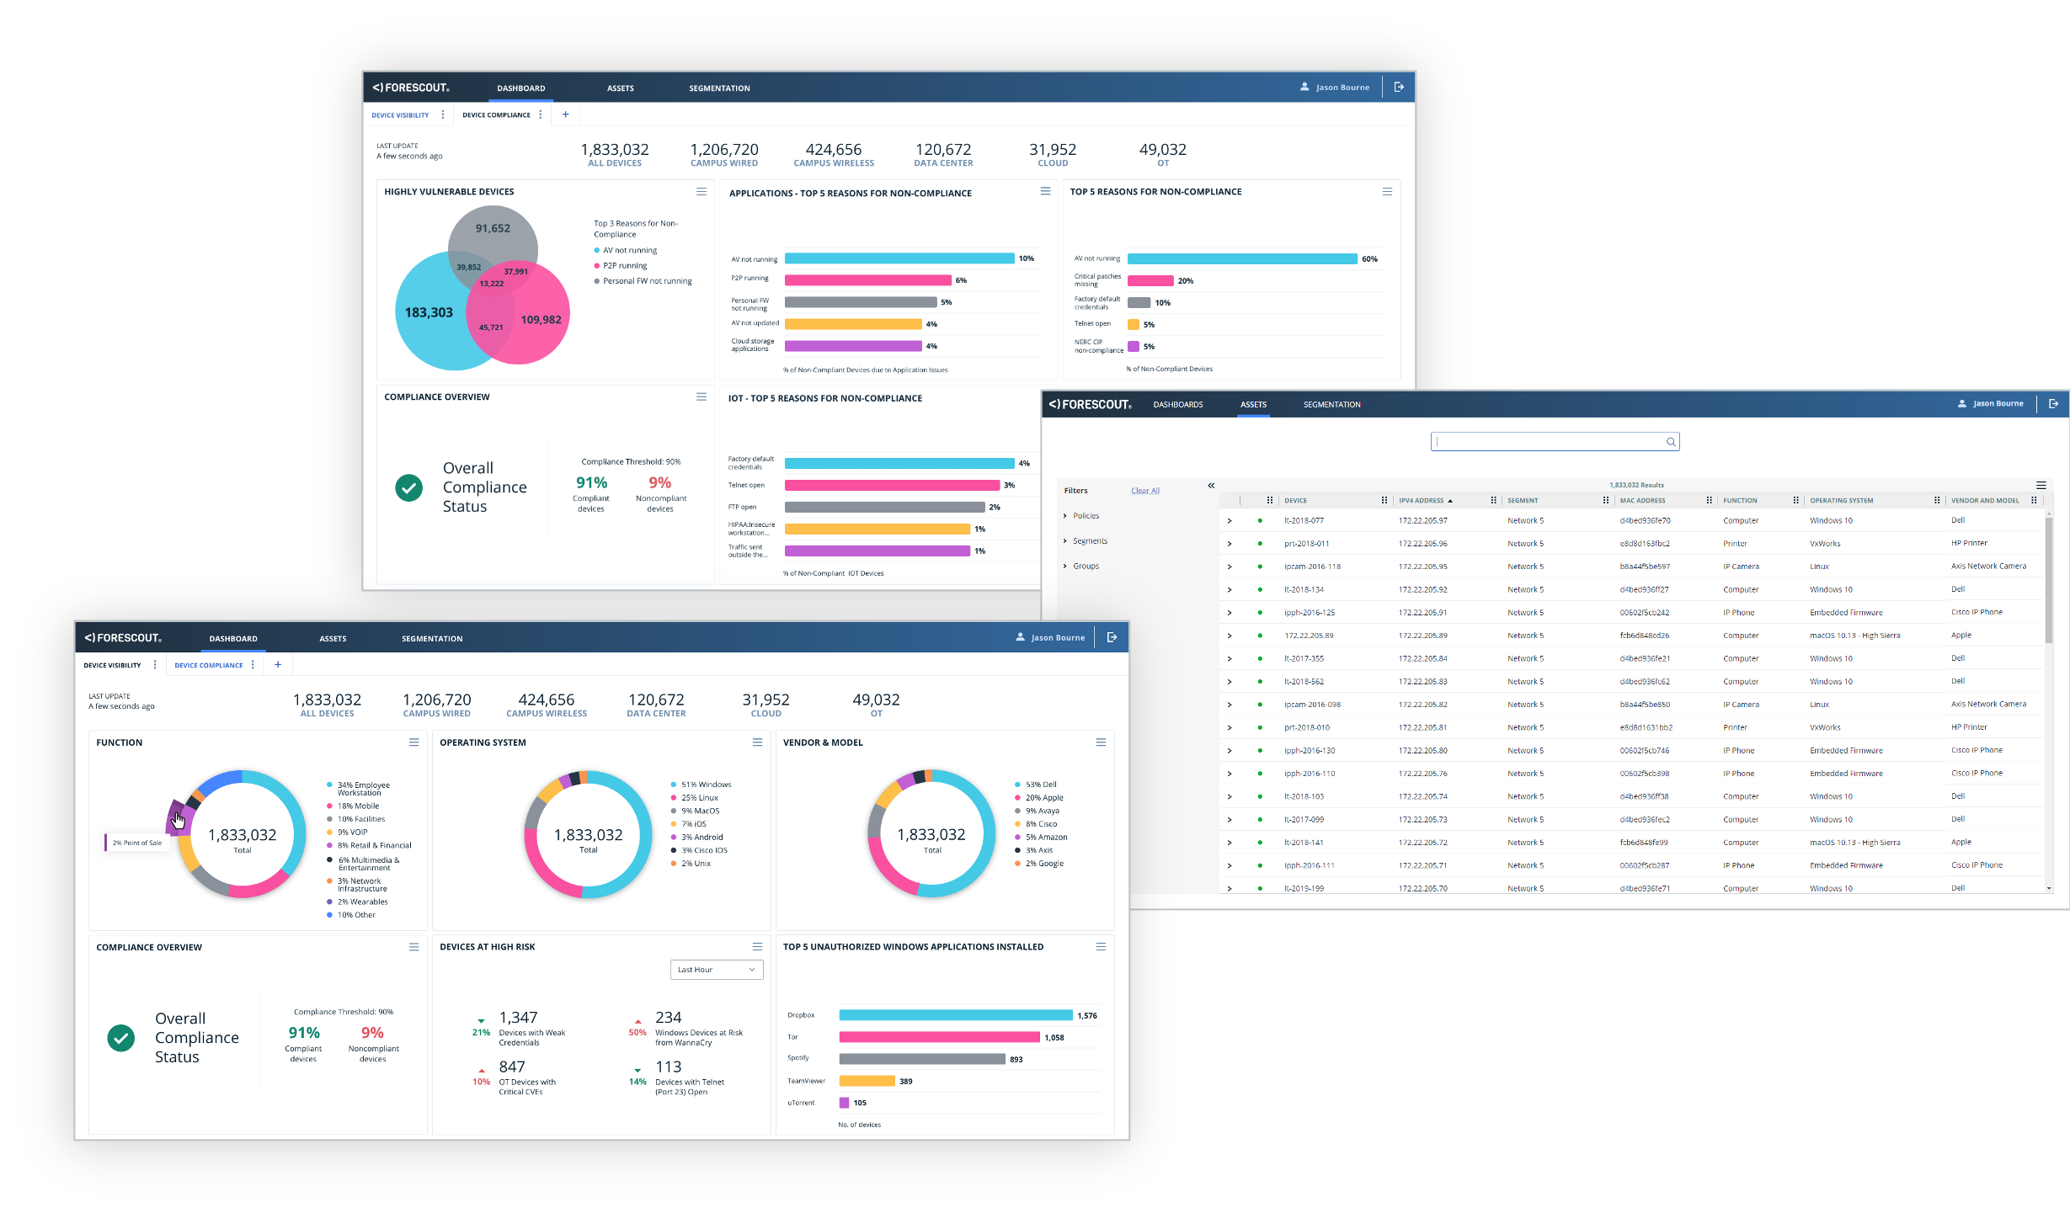Click the plus icon beside Device Compliance tab, bottom window

[278, 665]
